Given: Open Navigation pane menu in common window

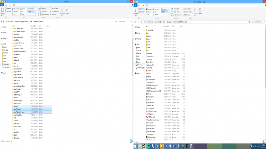Looking at the screenshot, I should 2,12.
